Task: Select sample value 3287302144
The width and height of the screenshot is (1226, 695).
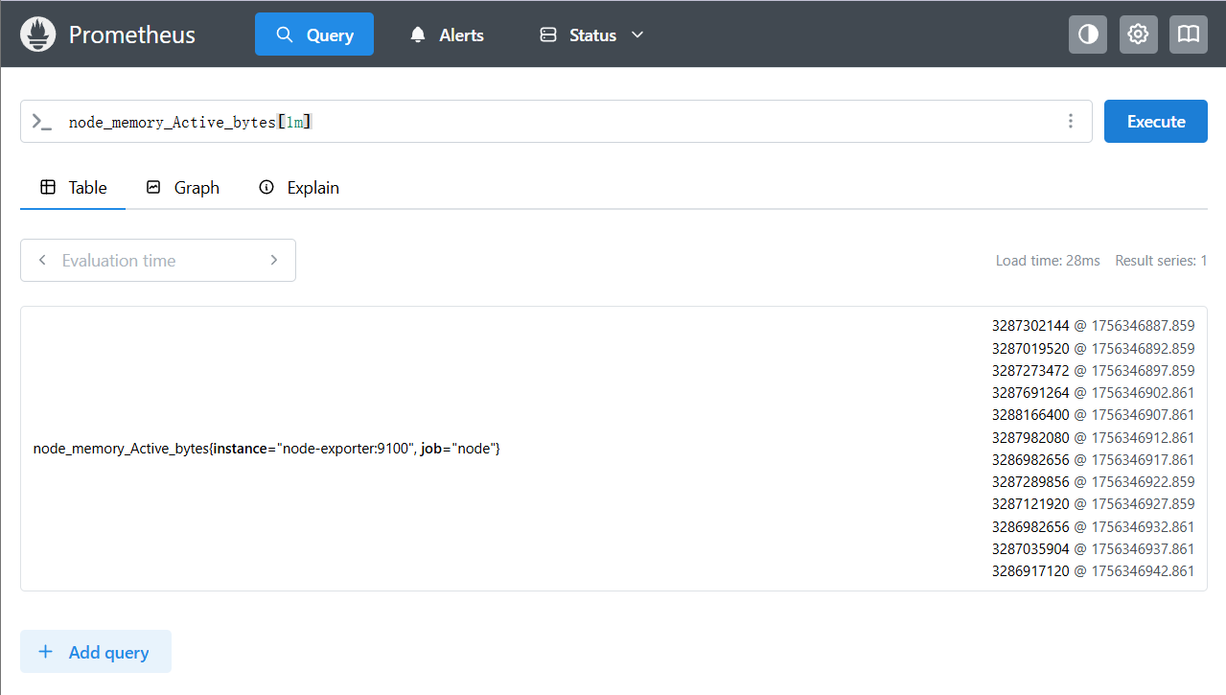Action: [x=1030, y=326]
